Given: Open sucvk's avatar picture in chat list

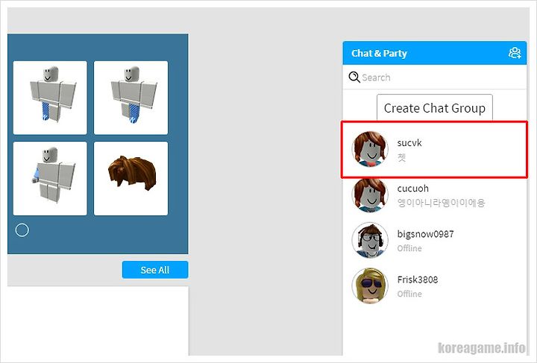Looking at the screenshot, I should click(x=370, y=149).
